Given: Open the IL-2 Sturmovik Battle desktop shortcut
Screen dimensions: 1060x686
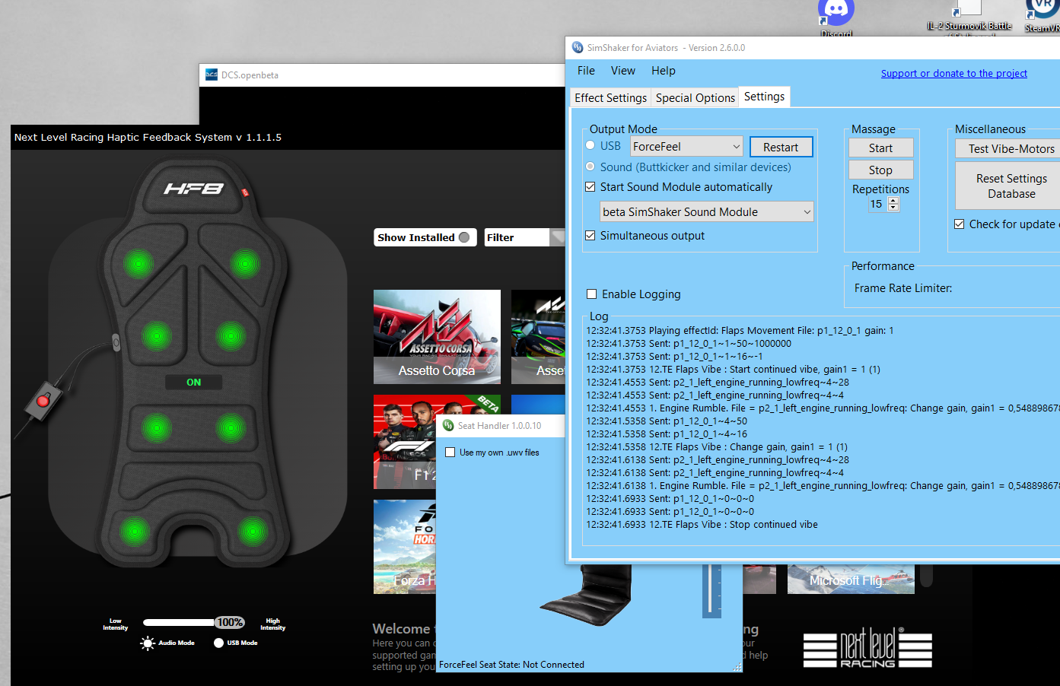Looking at the screenshot, I should coord(969,19).
